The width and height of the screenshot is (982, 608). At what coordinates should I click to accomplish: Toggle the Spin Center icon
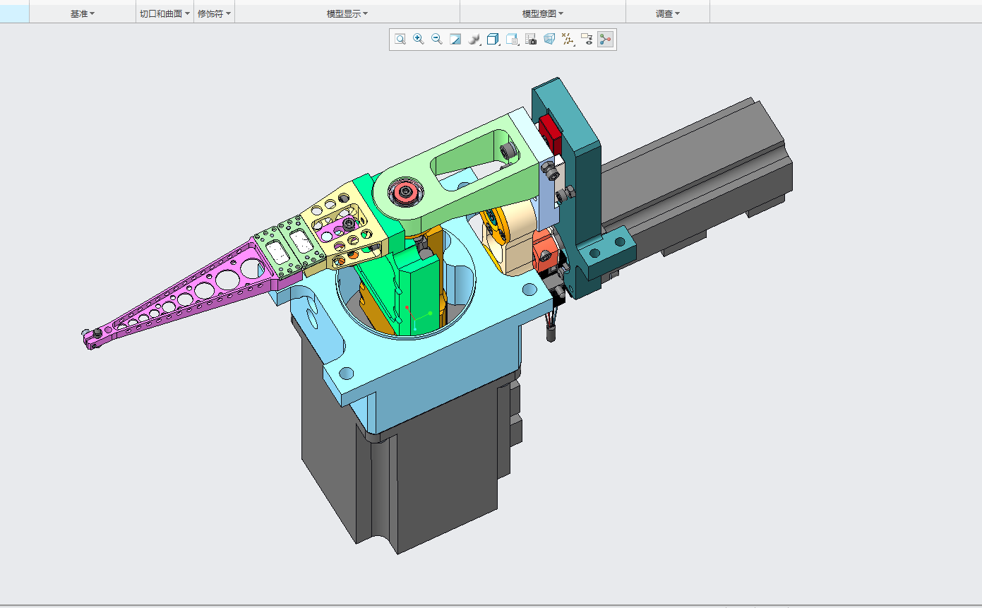pos(605,40)
